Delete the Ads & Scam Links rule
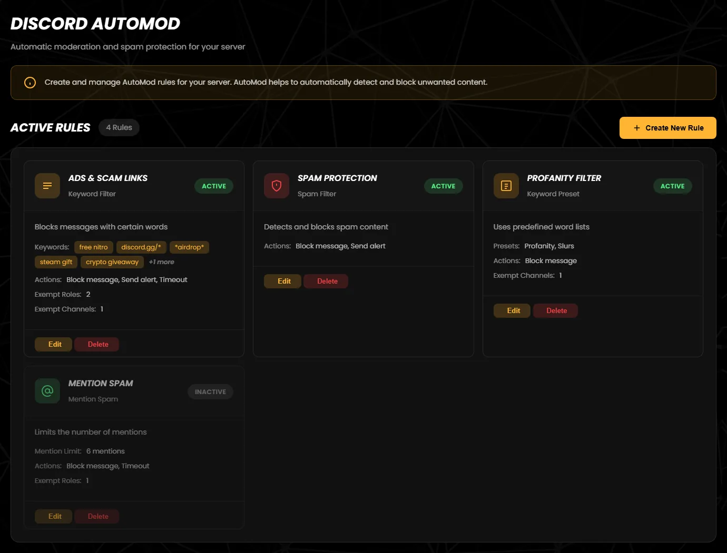727x553 pixels. [x=97, y=344]
